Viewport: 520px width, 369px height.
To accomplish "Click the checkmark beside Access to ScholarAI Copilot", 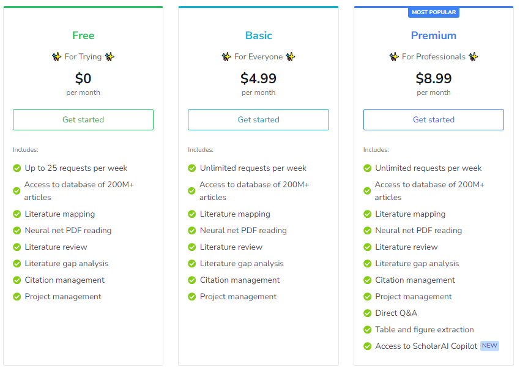I will [x=366, y=346].
